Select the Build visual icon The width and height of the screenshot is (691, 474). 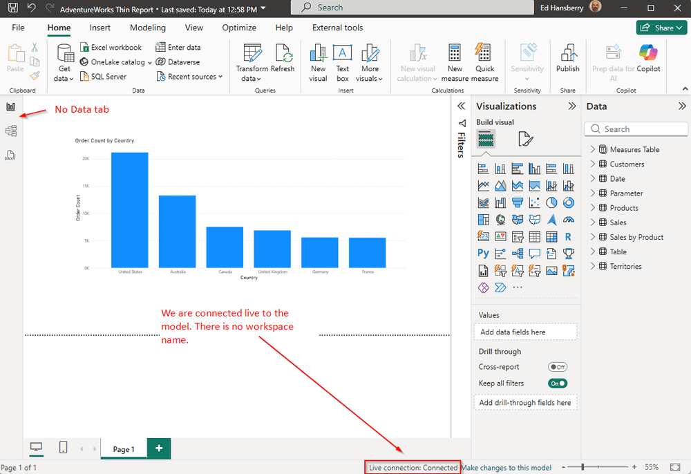pyautogui.click(x=486, y=139)
